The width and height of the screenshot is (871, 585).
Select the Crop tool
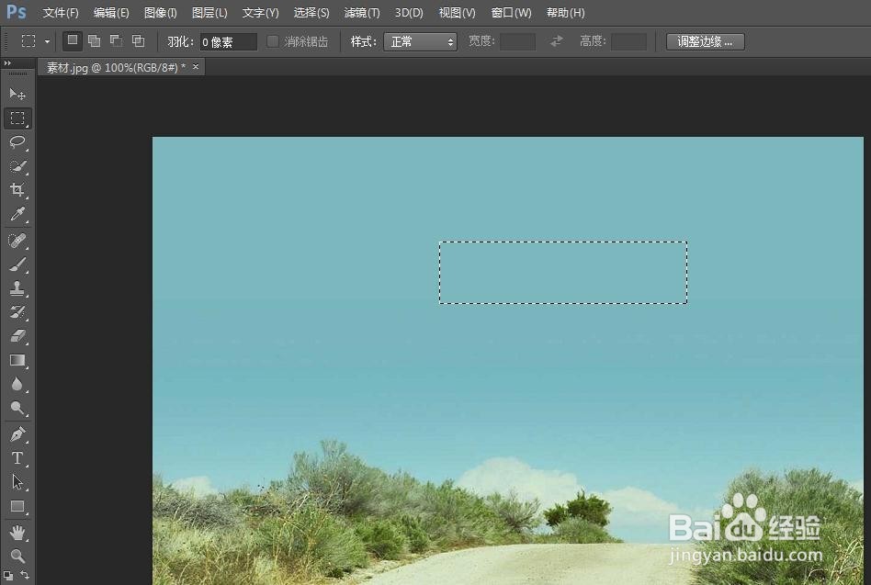[x=17, y=190]
